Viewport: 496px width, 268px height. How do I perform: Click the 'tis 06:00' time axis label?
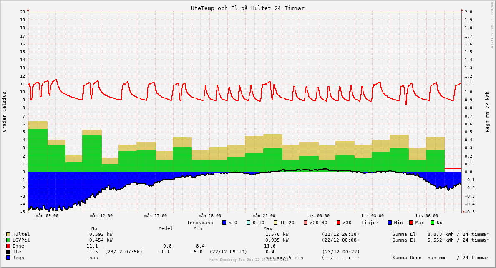click(x=426, y=216)
